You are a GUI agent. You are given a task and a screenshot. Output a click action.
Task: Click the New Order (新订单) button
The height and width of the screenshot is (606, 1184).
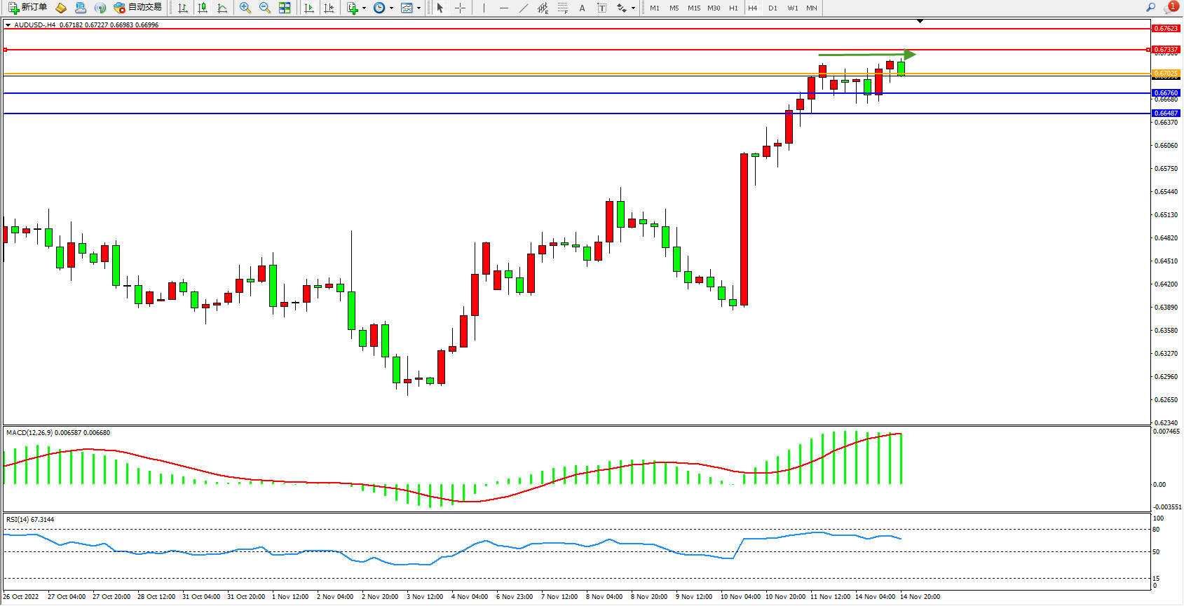tap(27, 8)
